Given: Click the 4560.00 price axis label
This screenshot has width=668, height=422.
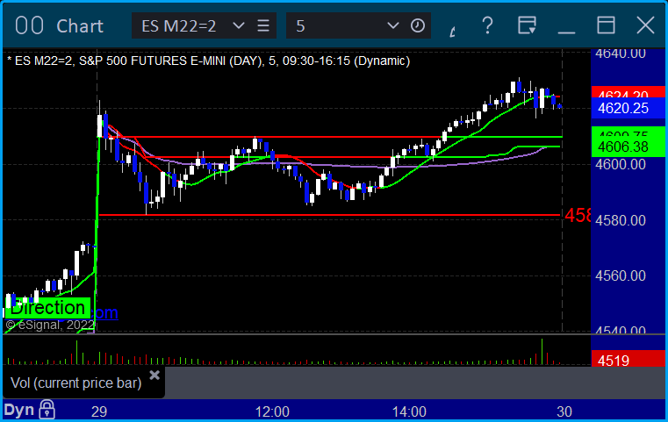Looking at the screenshot, I should 620,276.
